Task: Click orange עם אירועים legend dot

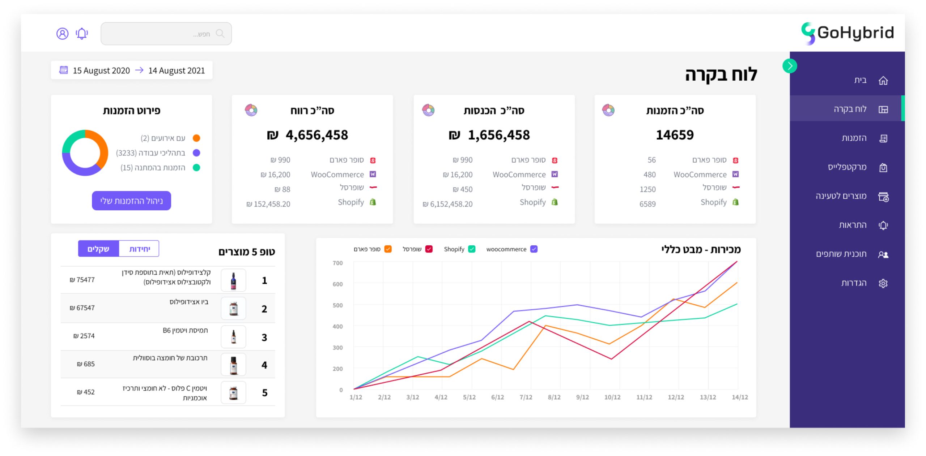Action: [196, 138]
